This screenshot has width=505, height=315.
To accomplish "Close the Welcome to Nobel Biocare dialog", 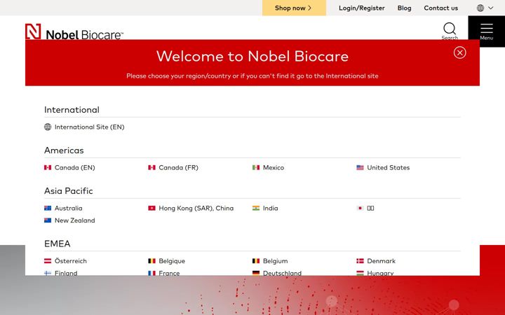I will (459, 52).
